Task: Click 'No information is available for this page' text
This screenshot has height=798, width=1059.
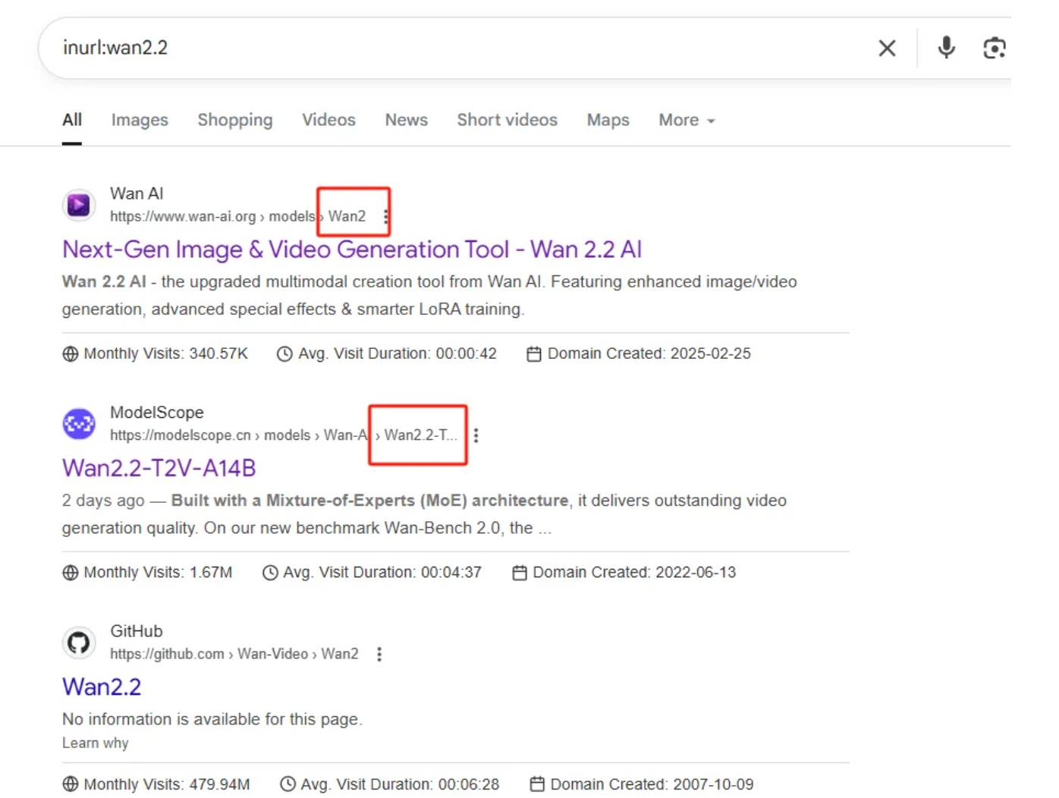Action: click(x=212, y=719)
